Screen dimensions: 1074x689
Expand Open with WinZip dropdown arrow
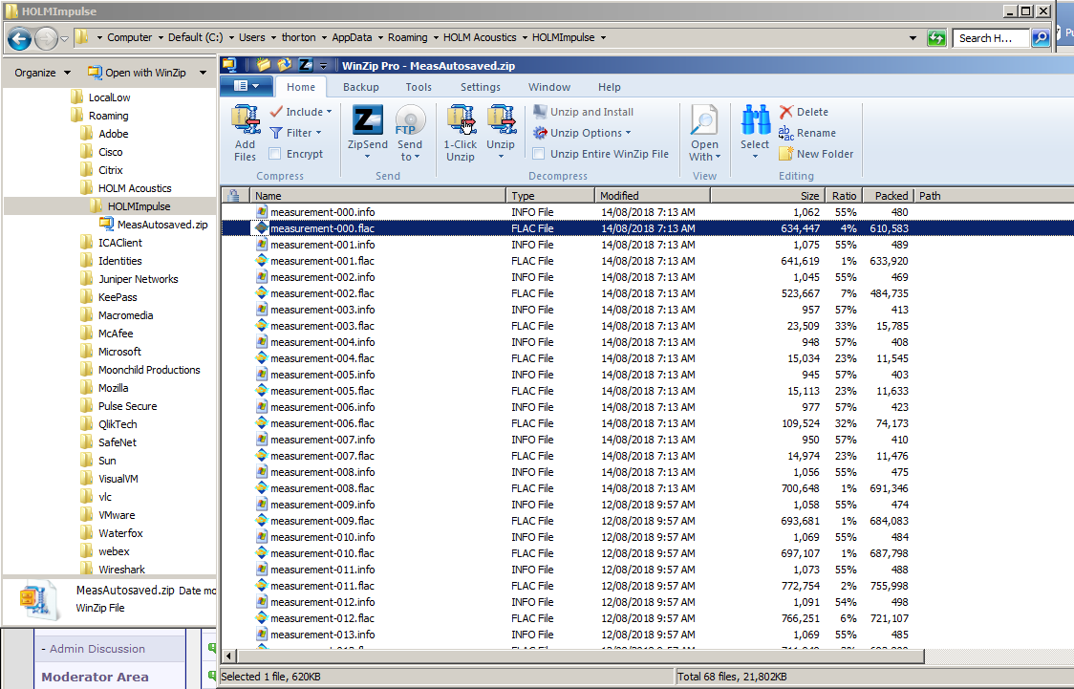pyautogui.click(x=203, y=73)
